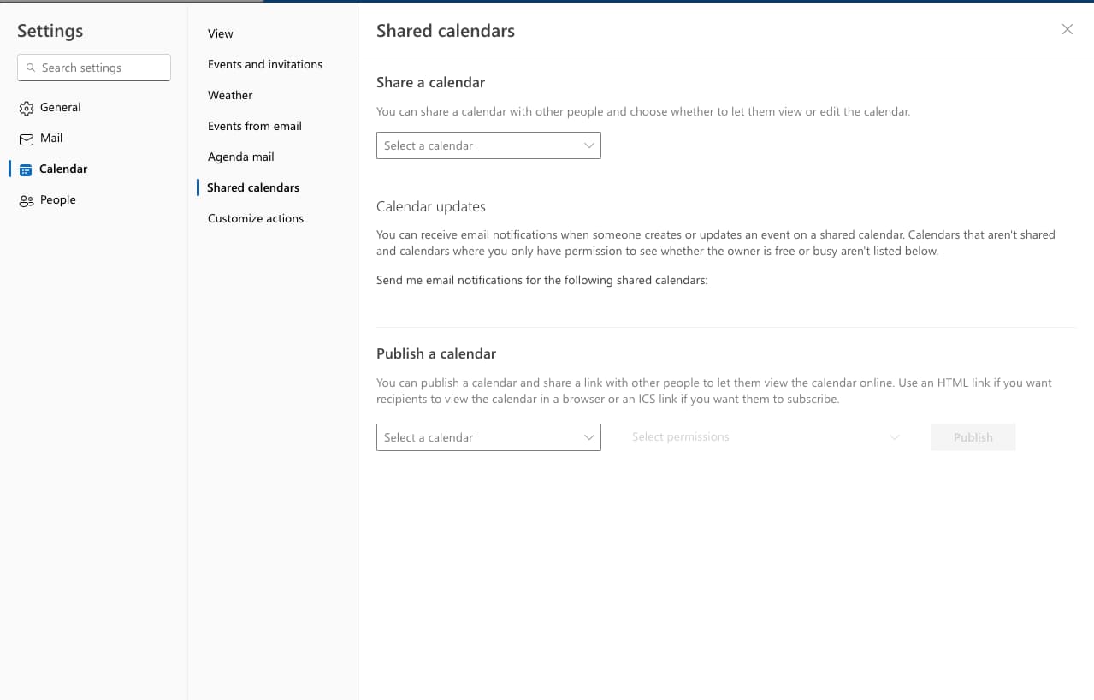
Task: Click the Mail envelope icon
Action: click(x=26, y=139)
